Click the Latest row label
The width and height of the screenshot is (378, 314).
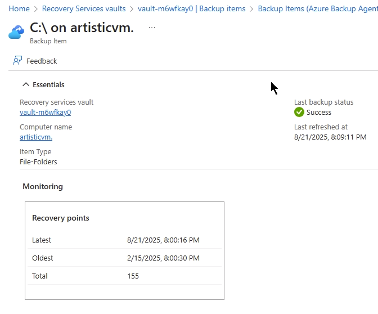point(42,240)
